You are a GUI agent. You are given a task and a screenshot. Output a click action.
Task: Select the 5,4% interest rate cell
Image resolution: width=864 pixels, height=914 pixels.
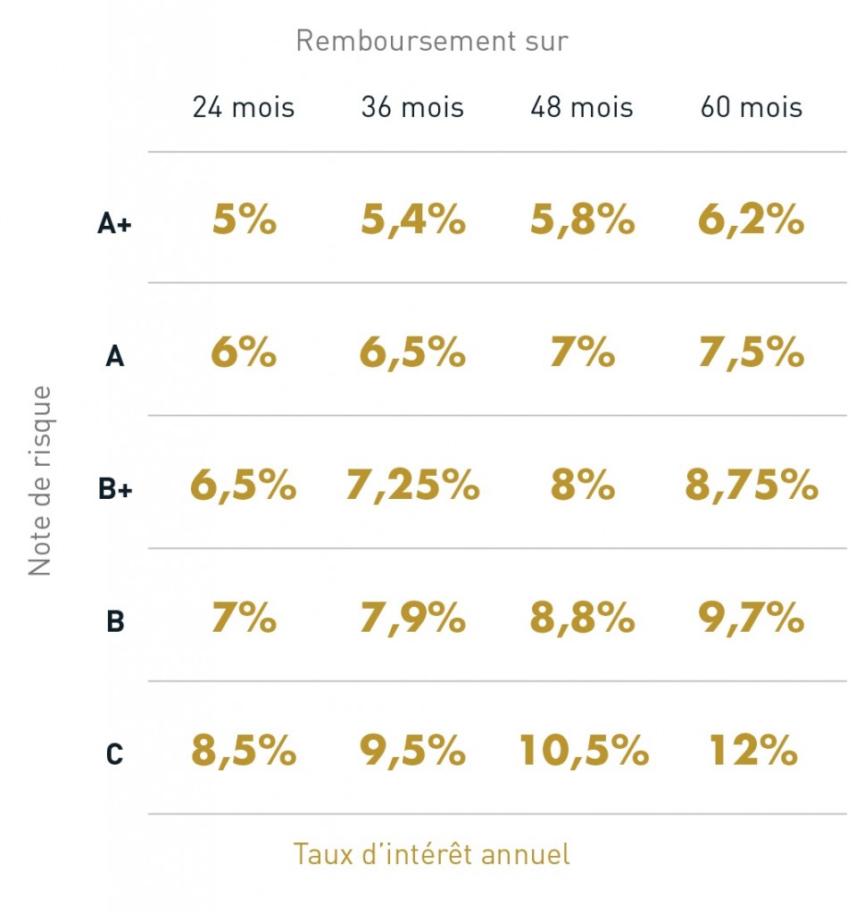(x=412, y=220)
